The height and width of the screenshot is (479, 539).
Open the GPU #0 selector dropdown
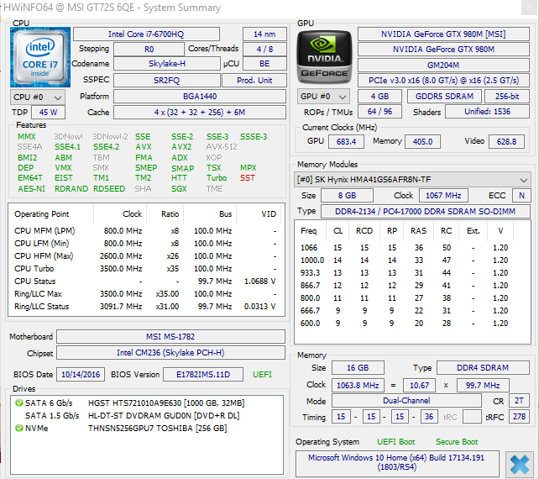point(323,97)
